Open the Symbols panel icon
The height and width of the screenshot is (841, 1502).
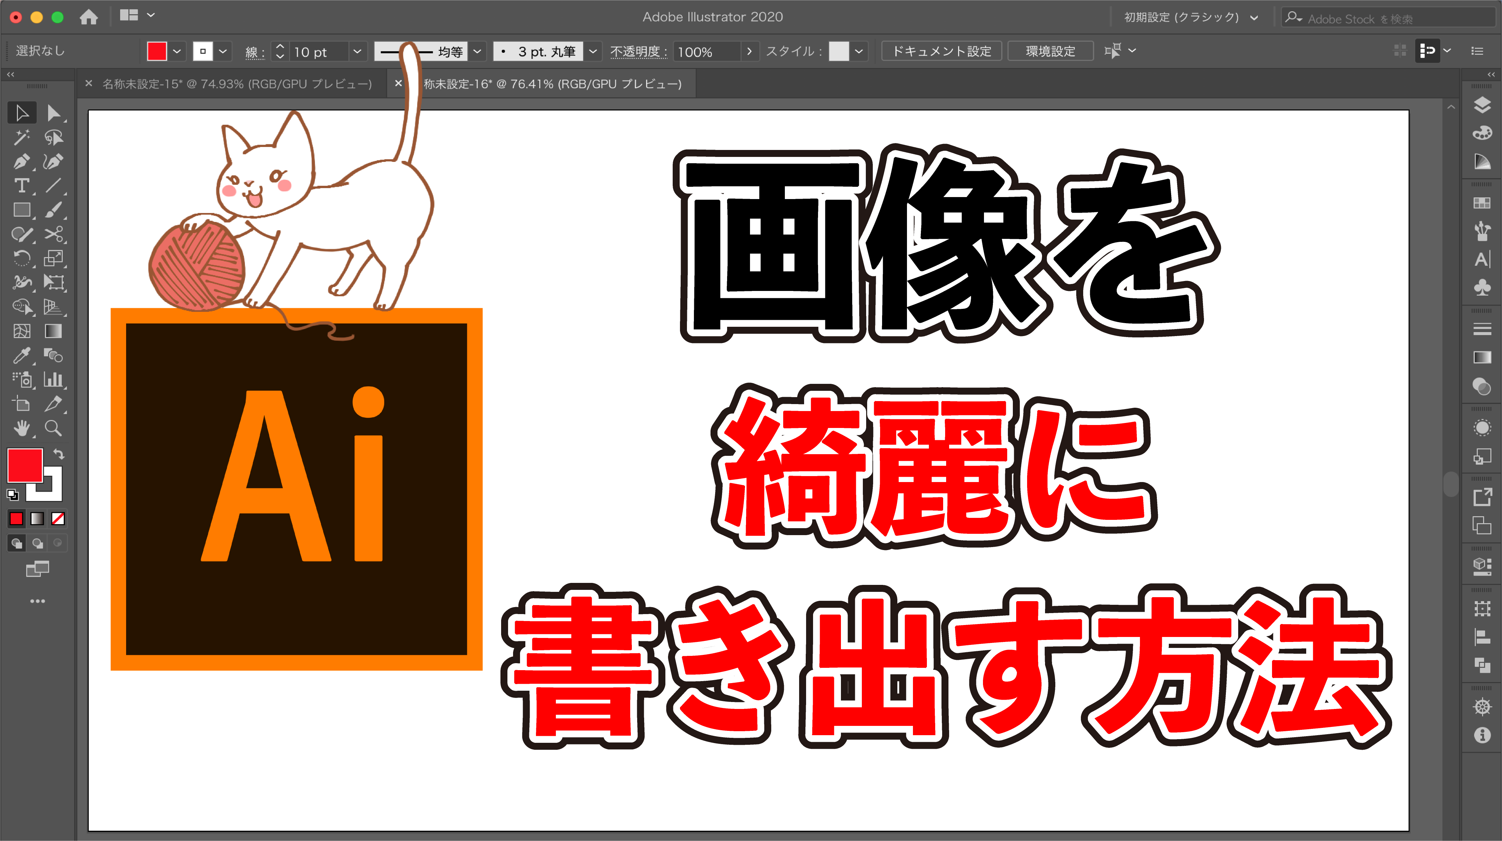[x=1482, y=287]
